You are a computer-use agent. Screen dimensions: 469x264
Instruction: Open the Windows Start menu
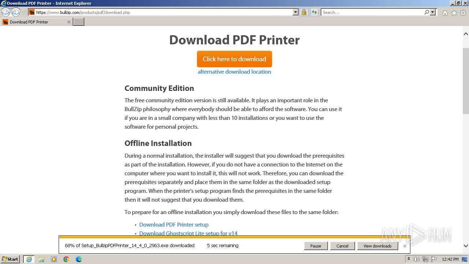tap(10, 259)
